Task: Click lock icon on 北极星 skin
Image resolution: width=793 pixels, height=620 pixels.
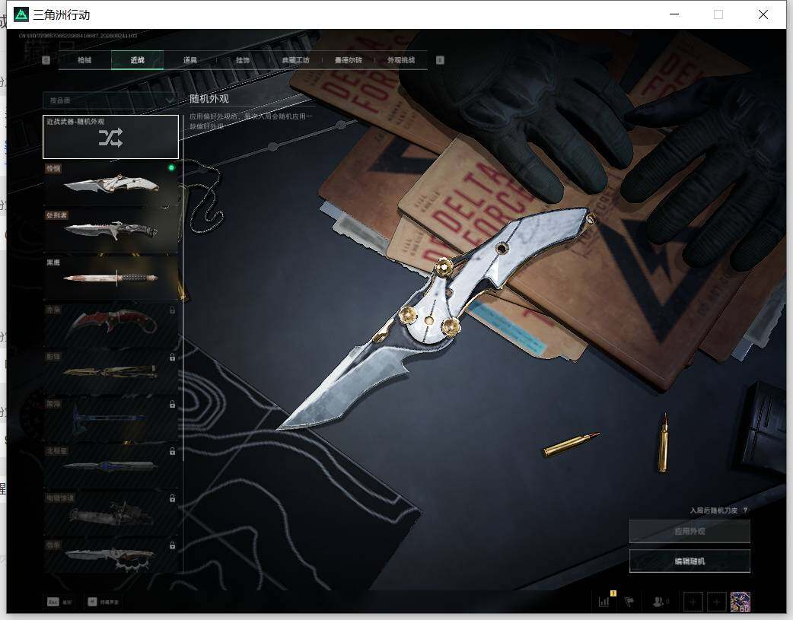Action: 173,451
